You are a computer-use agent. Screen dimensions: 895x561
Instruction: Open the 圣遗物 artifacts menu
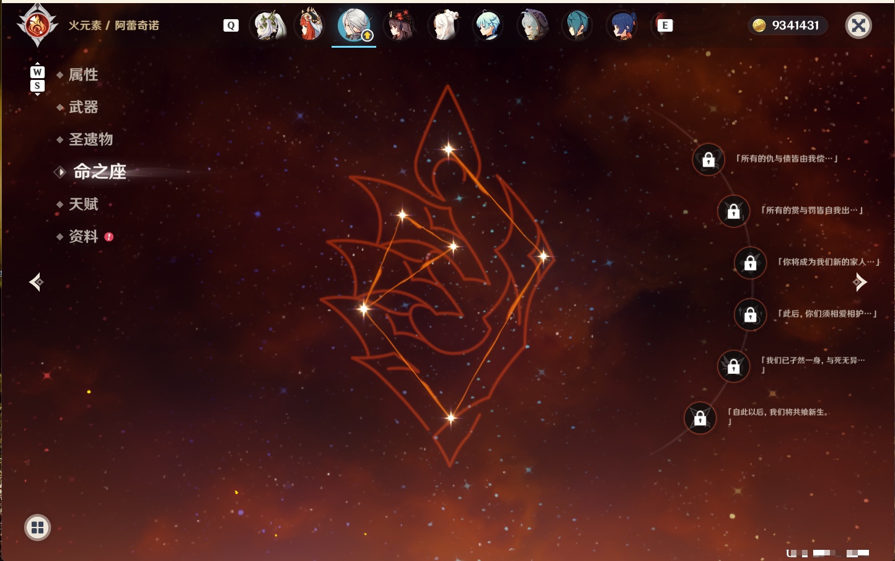(90, 139)
